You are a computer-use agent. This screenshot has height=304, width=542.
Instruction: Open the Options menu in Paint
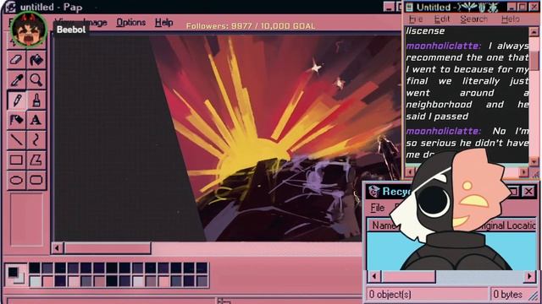pyautogui.click(x=130, y=23)
